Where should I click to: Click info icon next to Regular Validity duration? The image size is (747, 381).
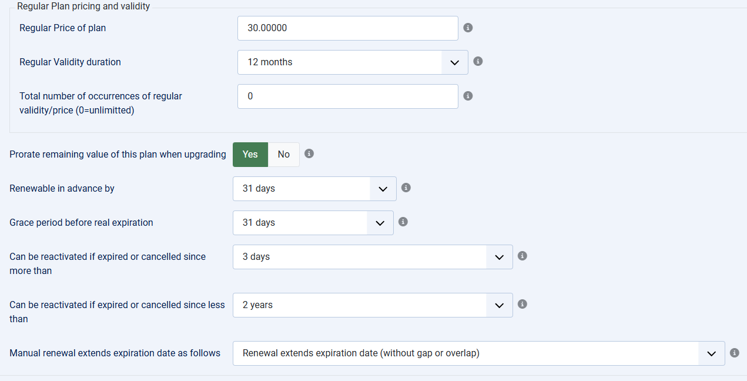click(478, 61)
